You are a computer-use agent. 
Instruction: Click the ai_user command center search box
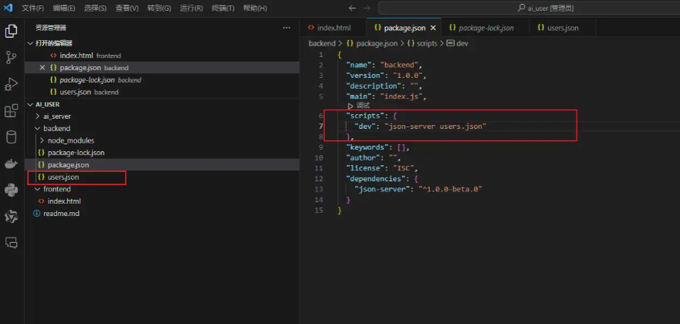coord(548,8)
